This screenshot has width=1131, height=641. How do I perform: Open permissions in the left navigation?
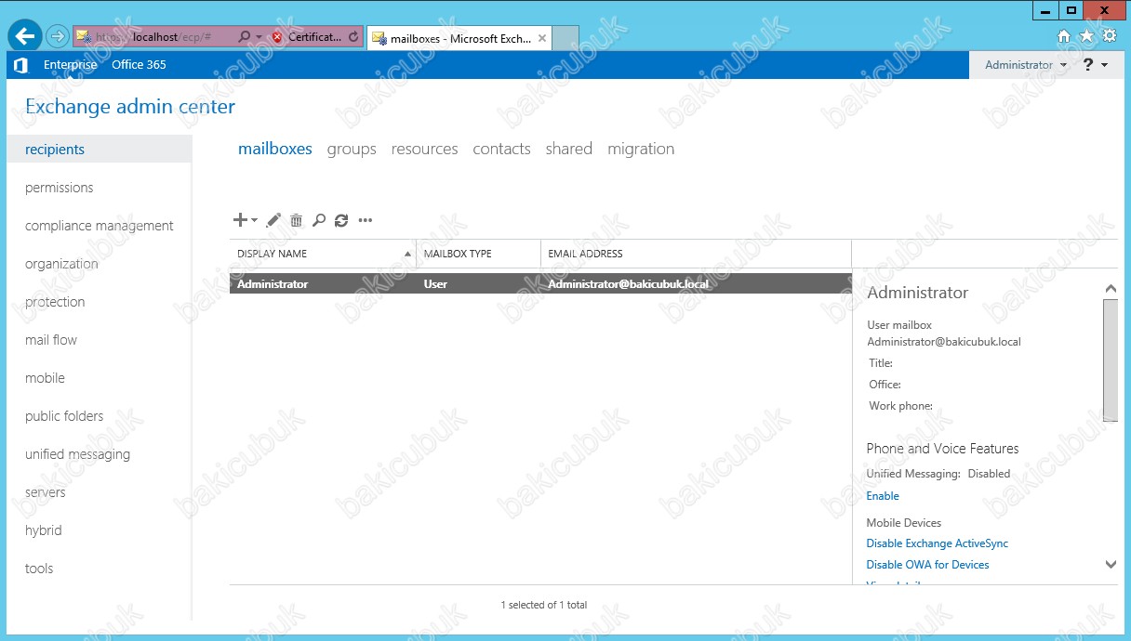(60, 188)
